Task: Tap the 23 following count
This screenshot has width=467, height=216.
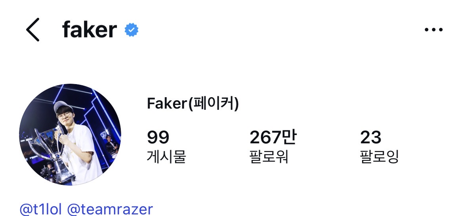Action: pyautogui.click(x=371, y=137)
